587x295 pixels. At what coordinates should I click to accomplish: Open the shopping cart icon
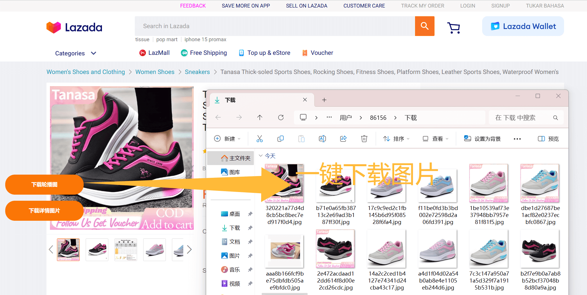454,28
